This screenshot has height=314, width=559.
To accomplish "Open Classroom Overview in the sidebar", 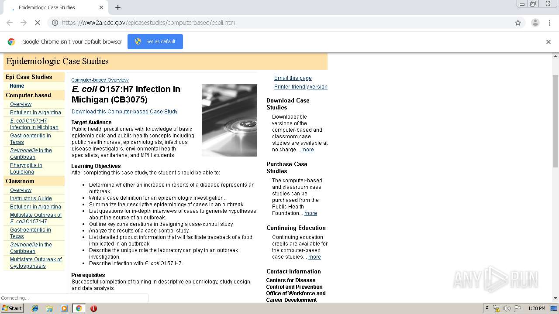I will pos(21,190).
